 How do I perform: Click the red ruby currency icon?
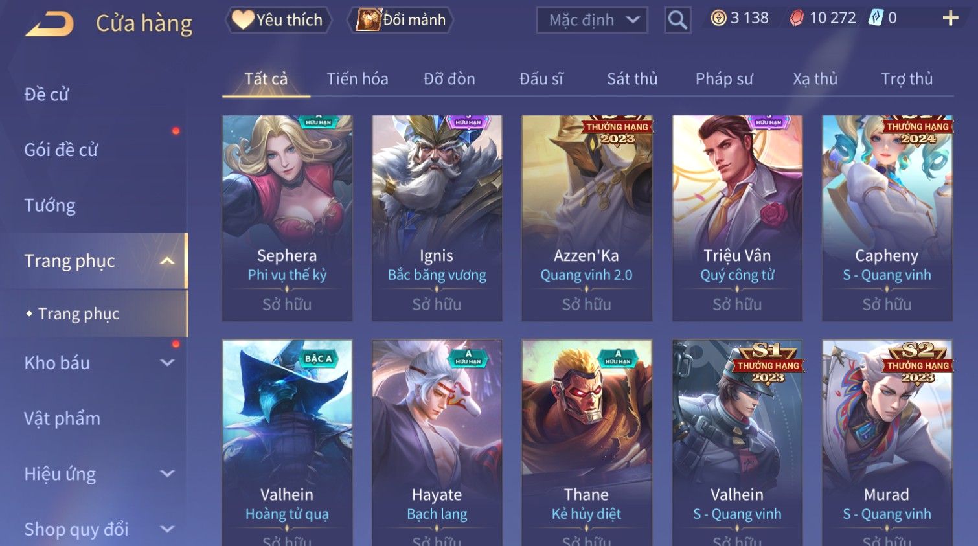797,18
